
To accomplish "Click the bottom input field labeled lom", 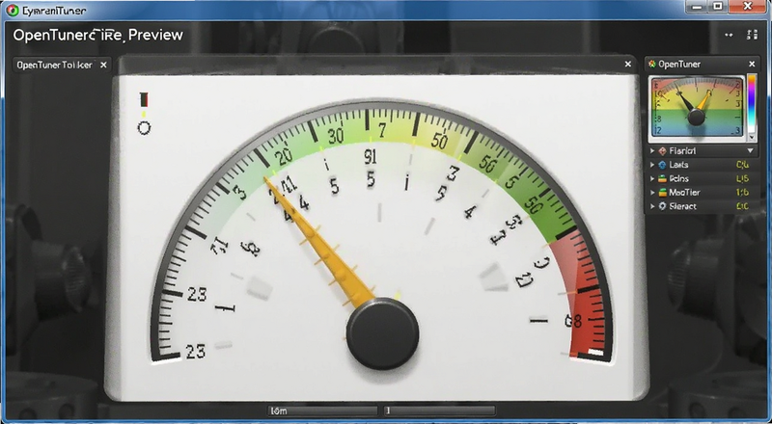I will pyautogui.click(x=323, y=411).
